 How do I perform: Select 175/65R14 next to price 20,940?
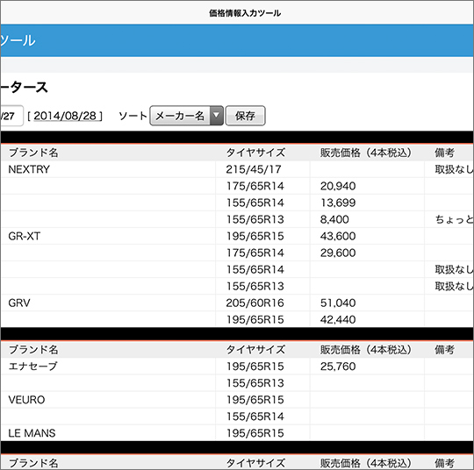coord(255,186)
